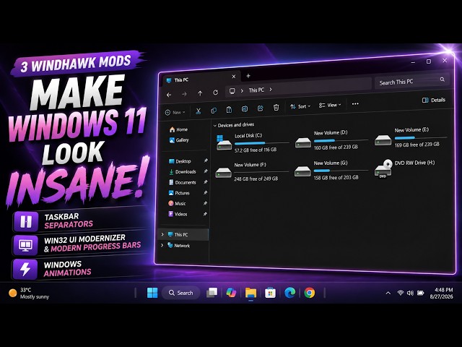Image resolution: width=462 pixels, height=347 pixels.
Task: Open New Volume (E:) drive
Action: [x=411, y=137]
